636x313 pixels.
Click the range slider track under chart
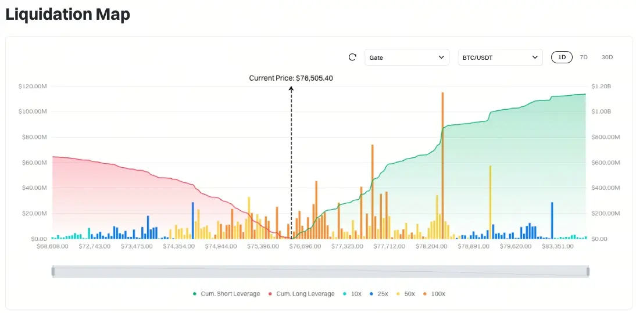point(320,272)
